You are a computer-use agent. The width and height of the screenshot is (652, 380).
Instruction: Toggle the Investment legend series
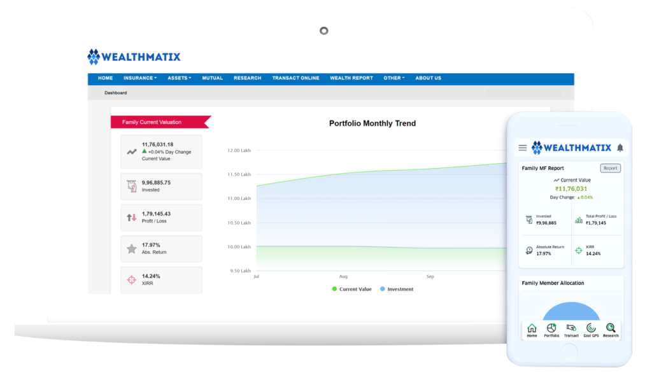coord(397,289)
